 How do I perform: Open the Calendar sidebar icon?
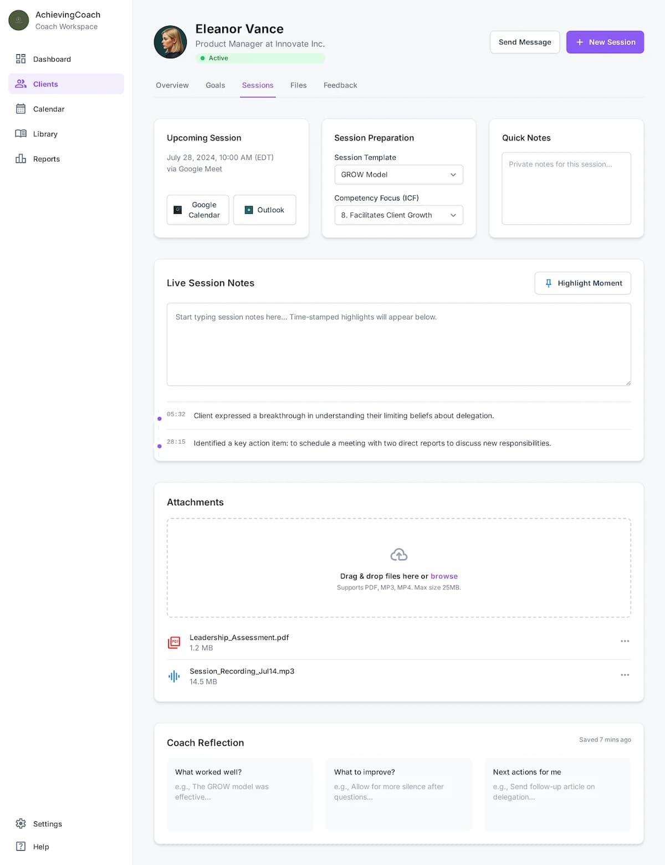click(x=21, y=109)
